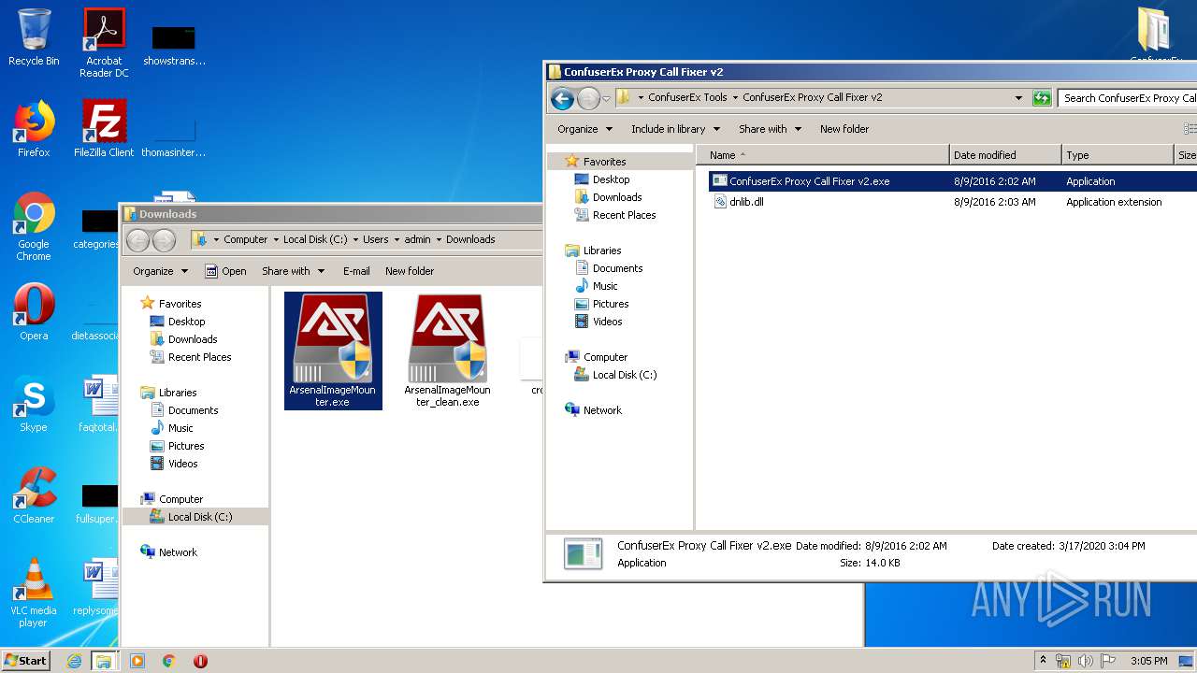Click Back button in ConfuserEx window

point(562,98)
